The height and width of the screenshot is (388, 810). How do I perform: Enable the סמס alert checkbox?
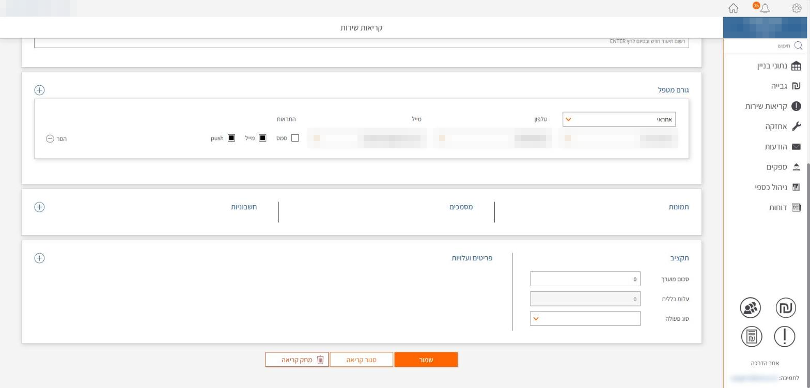295,138
